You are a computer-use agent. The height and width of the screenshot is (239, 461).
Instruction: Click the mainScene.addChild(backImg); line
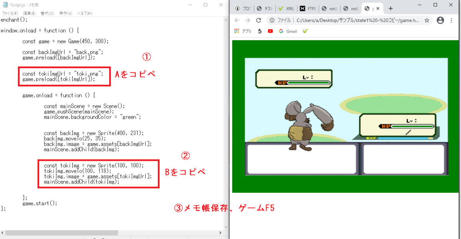click(82, 150)
